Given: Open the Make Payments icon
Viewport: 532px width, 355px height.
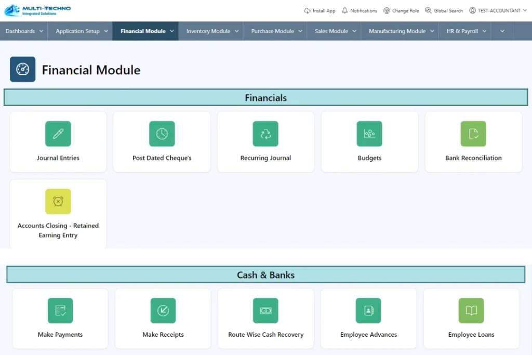Looking at the screenshot, I should click(x=60, y=311).
